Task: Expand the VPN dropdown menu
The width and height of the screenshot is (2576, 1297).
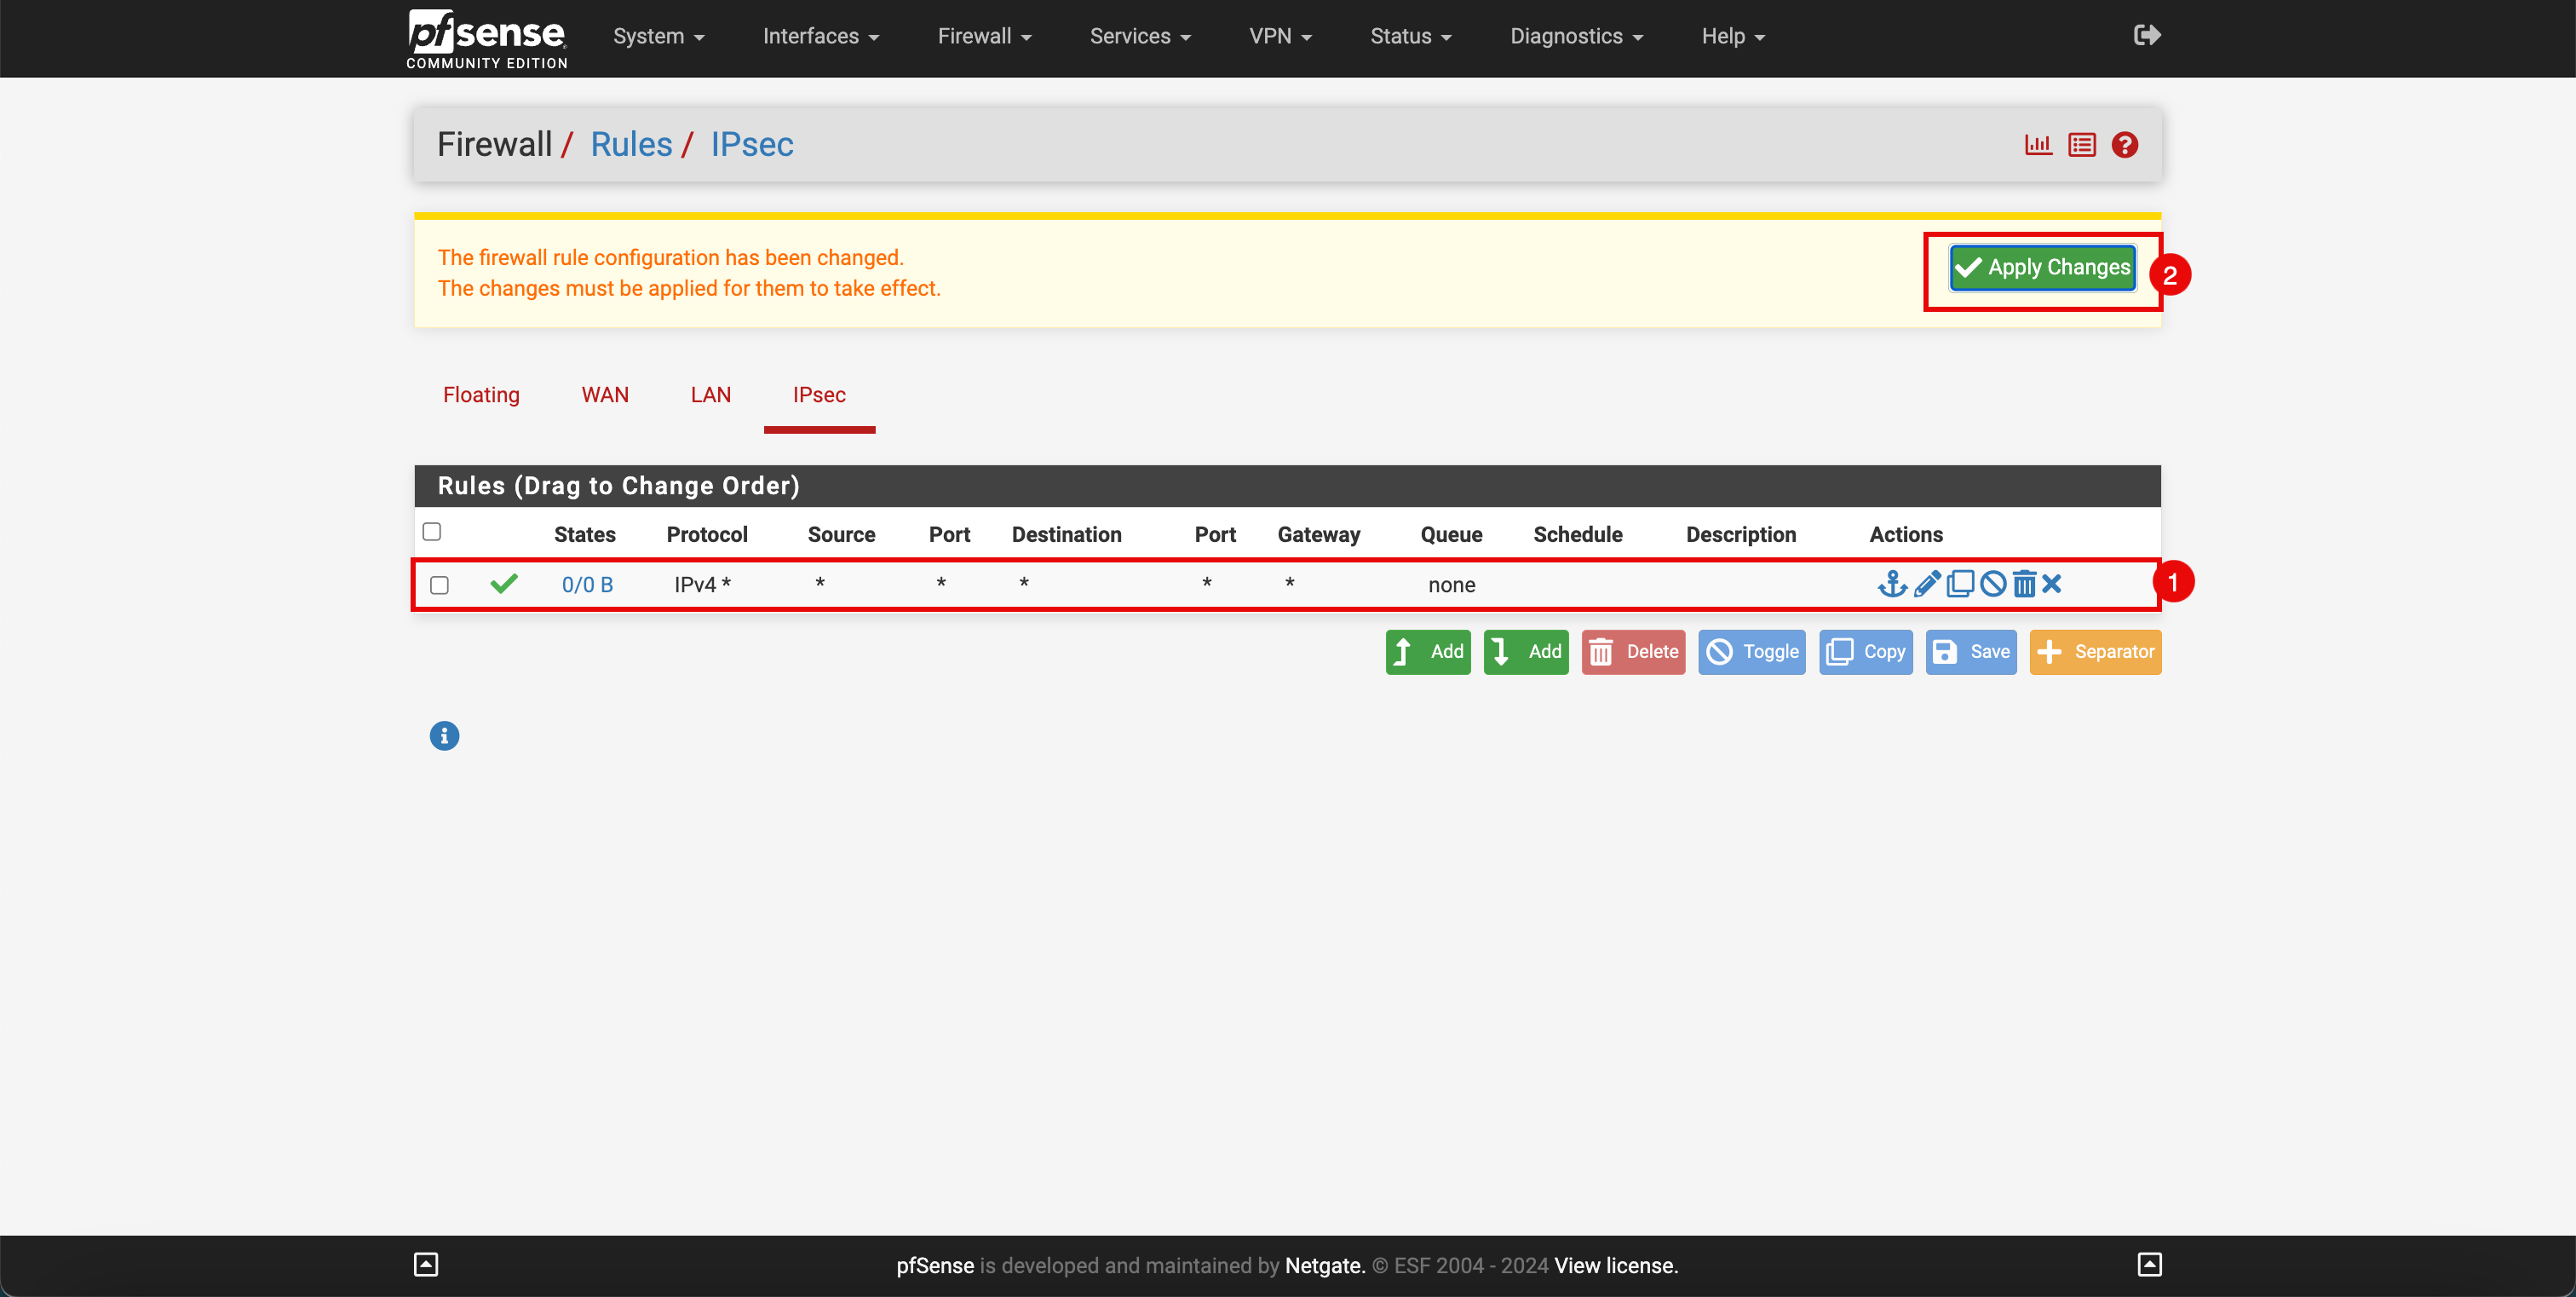Action: pos(1283,37)
